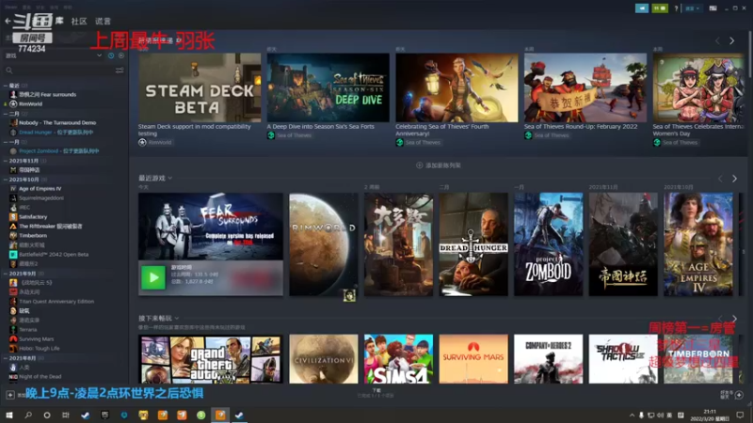Select Satisfactory in sidebar list
Viewport: 753px width, 423px height.
click(33, 217)
